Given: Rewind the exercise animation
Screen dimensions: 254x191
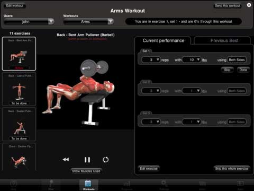Looking at the screenshot, I should point(66,160).
